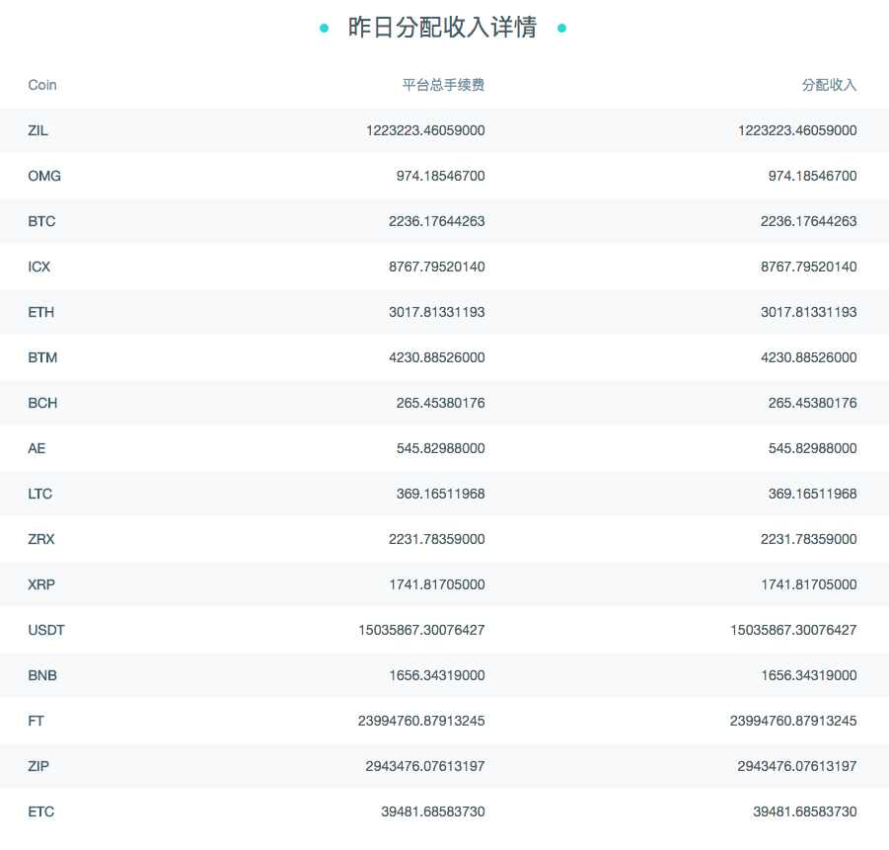Click ICX distributed income value
889x850 pixels.
[808, 267]
